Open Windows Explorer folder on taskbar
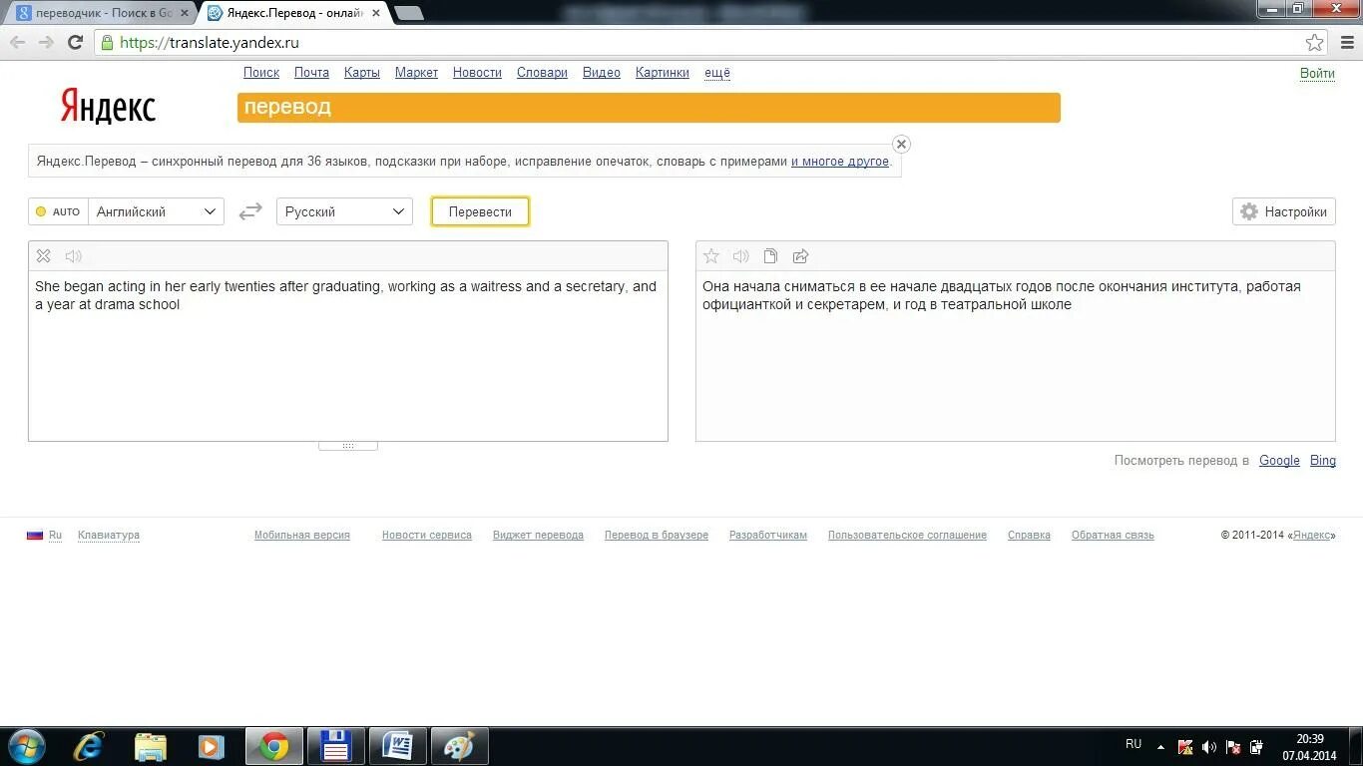This screenshot has height=766, width=1363. click(151, 746)
